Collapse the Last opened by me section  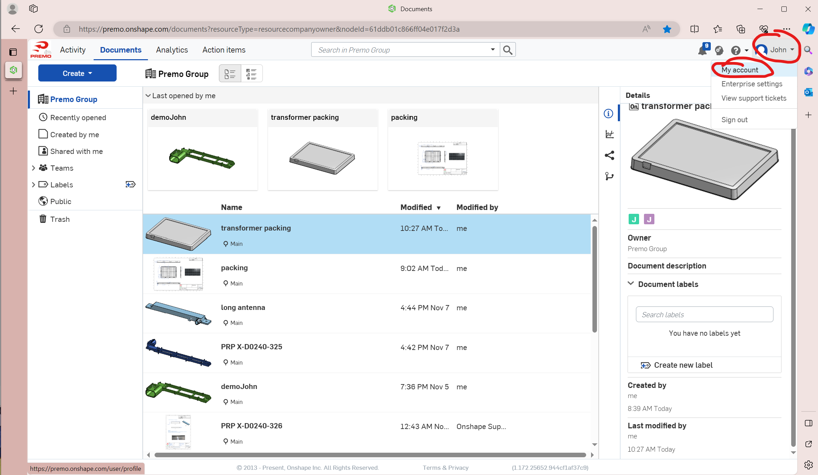click(x=148, y=96)
